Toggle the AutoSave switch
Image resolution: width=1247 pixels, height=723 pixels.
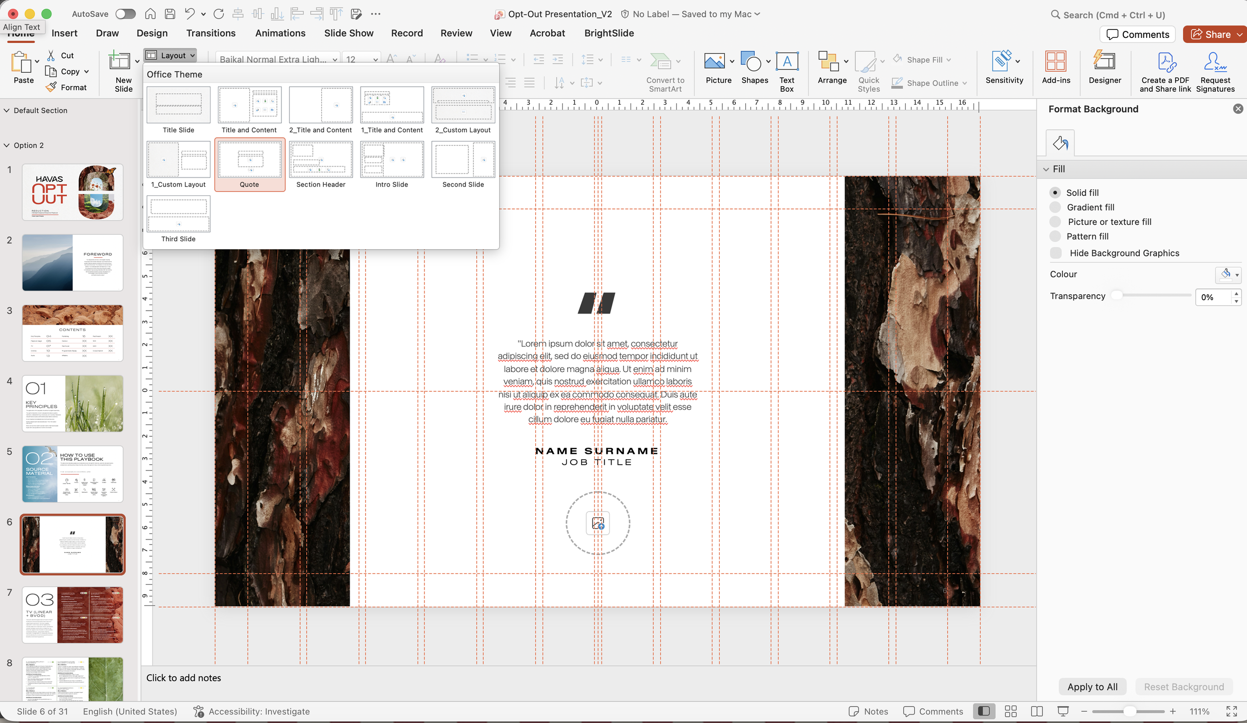(x=125, y=14)
